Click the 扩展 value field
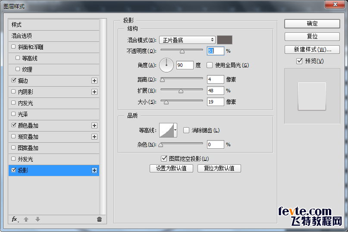 (x=215, y=91)
